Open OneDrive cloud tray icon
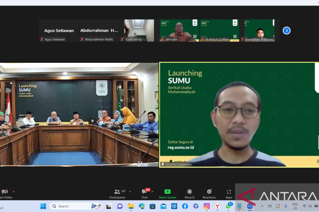The height and width of the screenshot is (212, 319). pyautogui.click(x=270, y=206)
